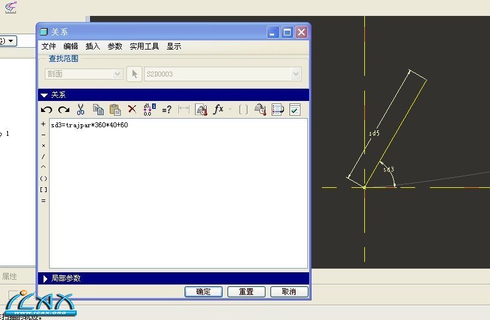Open the 实用工具 menu
This screenshot has width=490, height=320.
point(144,47)
